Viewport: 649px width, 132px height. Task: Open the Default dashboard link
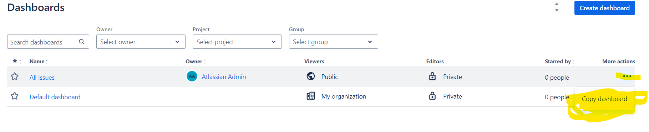(x=55, y=97)
